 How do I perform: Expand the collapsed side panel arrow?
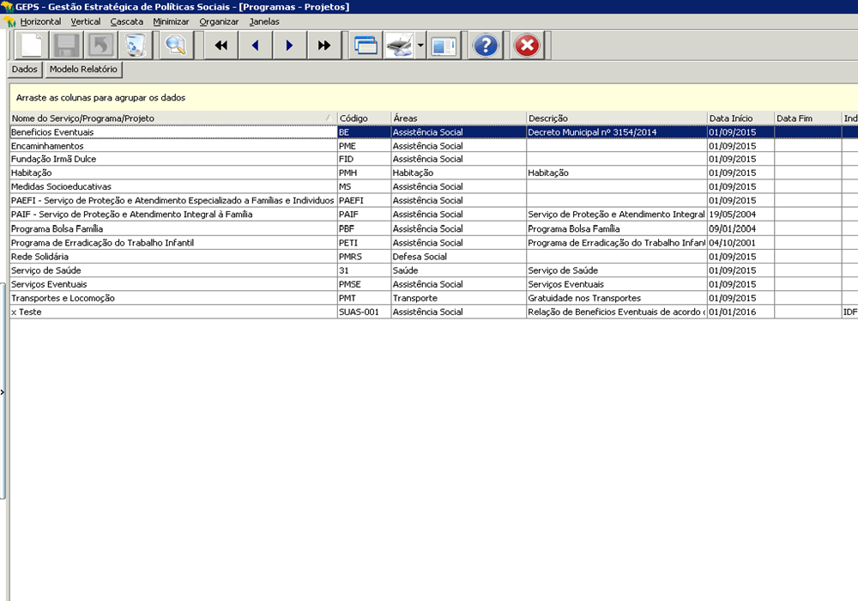[x=3, y=392]
